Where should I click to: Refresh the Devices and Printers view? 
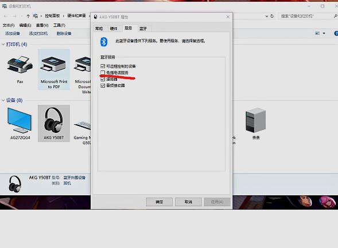point(272,16)
